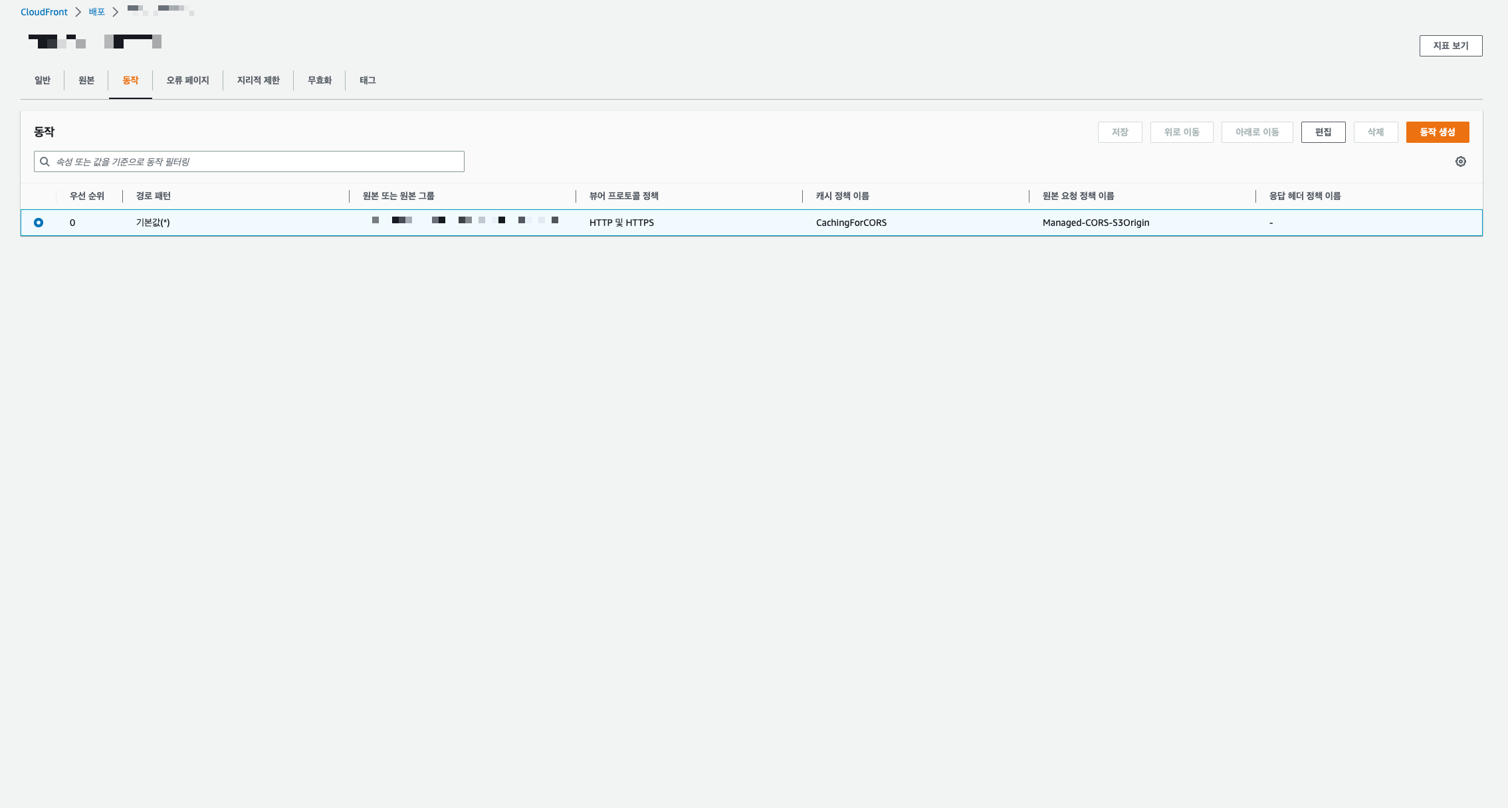Click the CloudFront breadcrumb link
Image resolution: width=1508 pixels, height=808 pixels.
[44, 12]
